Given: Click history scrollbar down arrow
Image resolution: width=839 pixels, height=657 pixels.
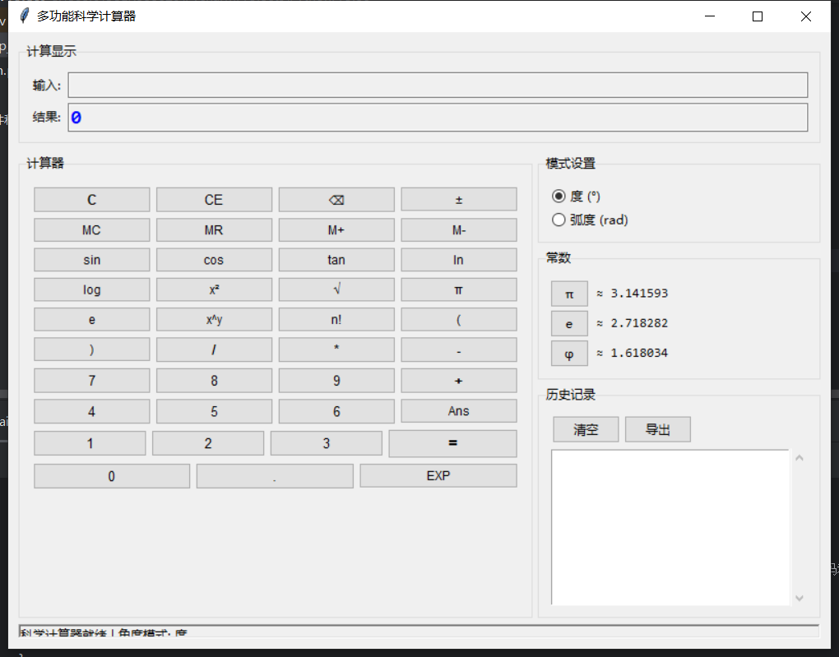Looking at the screenshot, I should (800, 598).
